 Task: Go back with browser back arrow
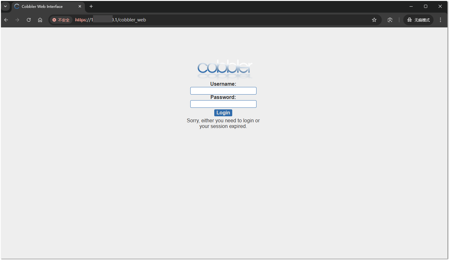pos(6,20)
